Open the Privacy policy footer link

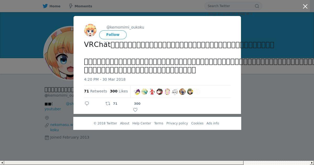click(177, 123)
